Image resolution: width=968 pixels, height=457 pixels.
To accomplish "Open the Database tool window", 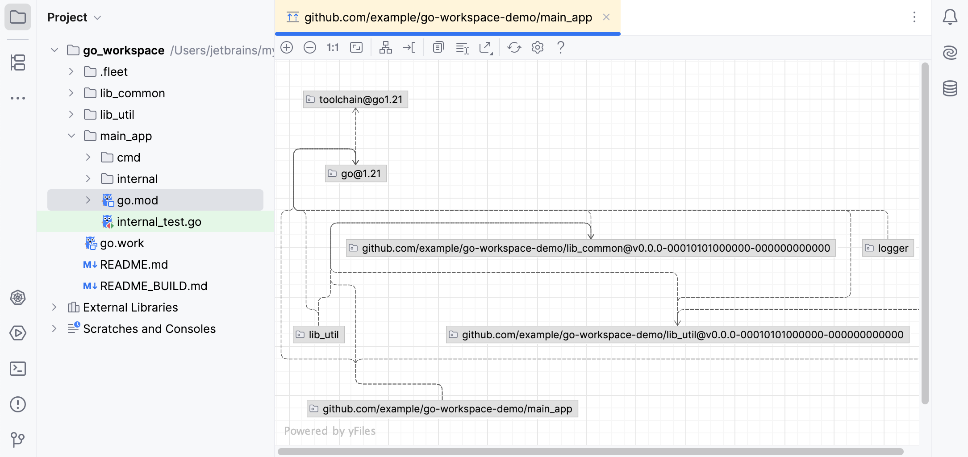I will click(x=950, y=88).
